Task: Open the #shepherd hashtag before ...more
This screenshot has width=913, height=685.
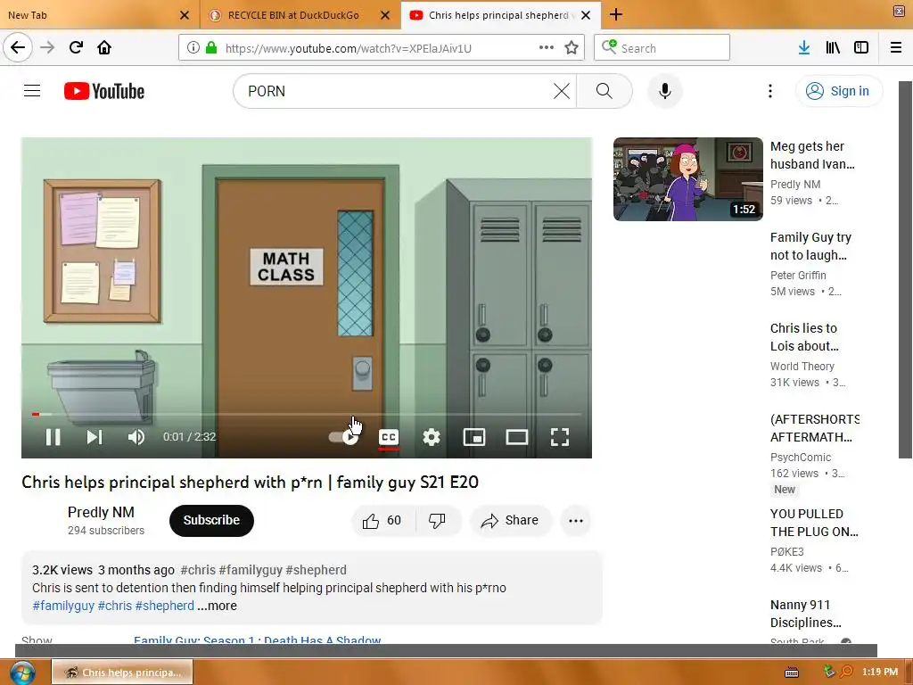Action: 165,606
